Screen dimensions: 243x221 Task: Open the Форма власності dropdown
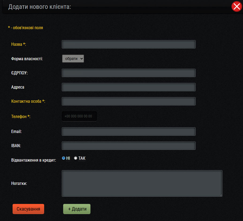tap(73, 59)
